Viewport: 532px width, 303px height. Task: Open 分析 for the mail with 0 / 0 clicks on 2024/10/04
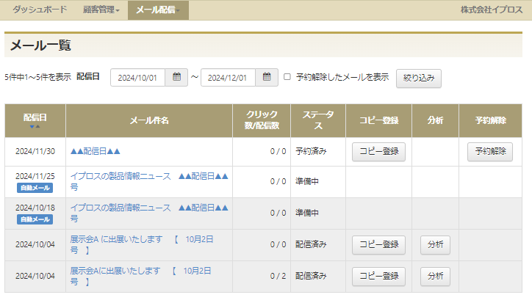click(x=435, y=244)
